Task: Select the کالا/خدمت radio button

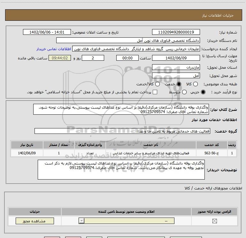Action: point(158,84)
